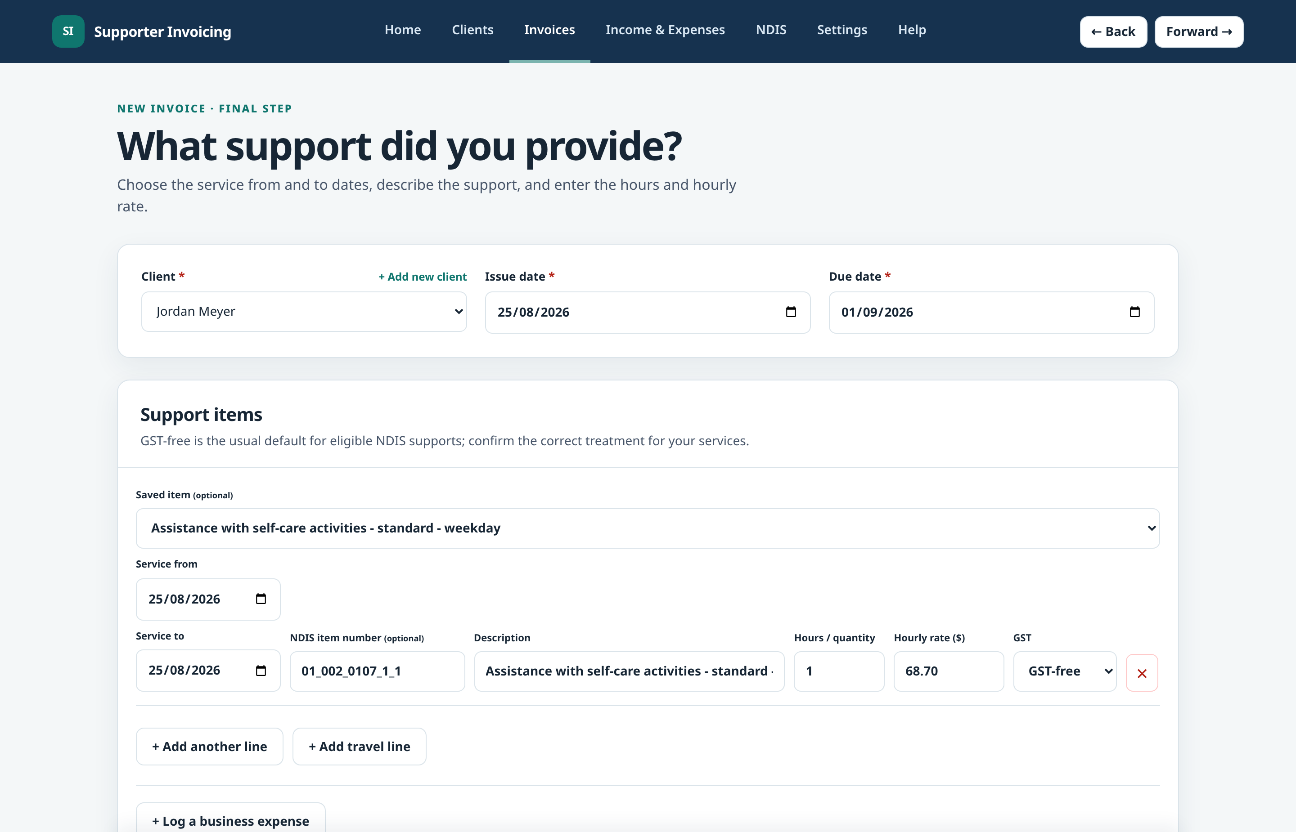This screenshot has height=832, width=1296.
Task: Open the Clients navigation item
Action: click(x=472, y=30)
